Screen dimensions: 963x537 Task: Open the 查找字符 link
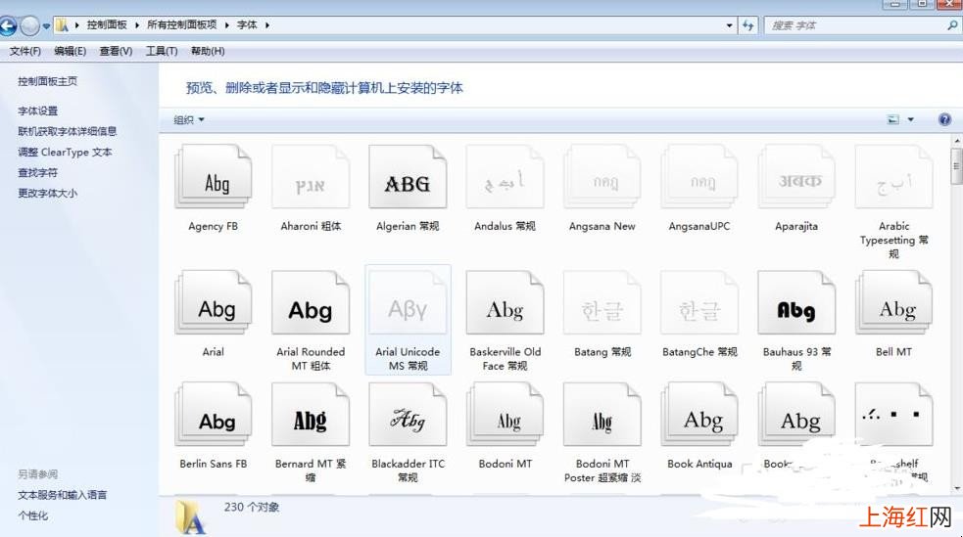pyautogui.click(x=37, y=173)
